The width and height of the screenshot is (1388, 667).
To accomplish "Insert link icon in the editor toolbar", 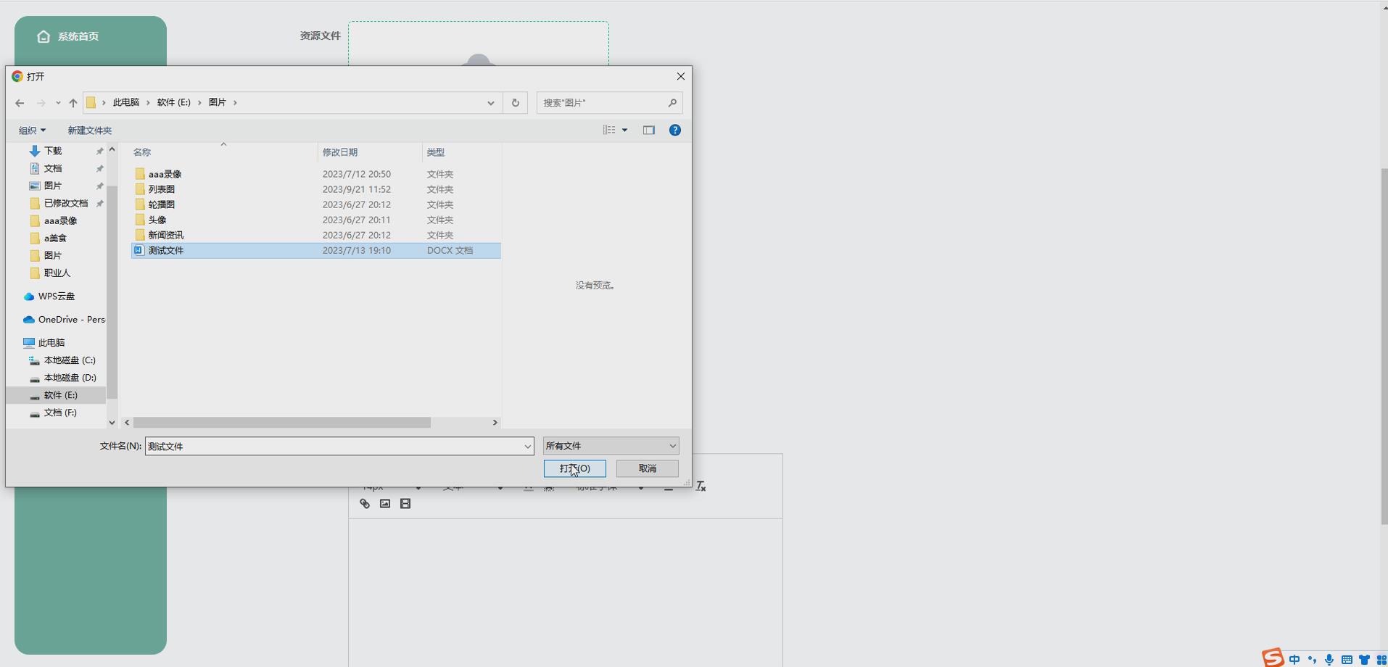I will pos(365,504).
